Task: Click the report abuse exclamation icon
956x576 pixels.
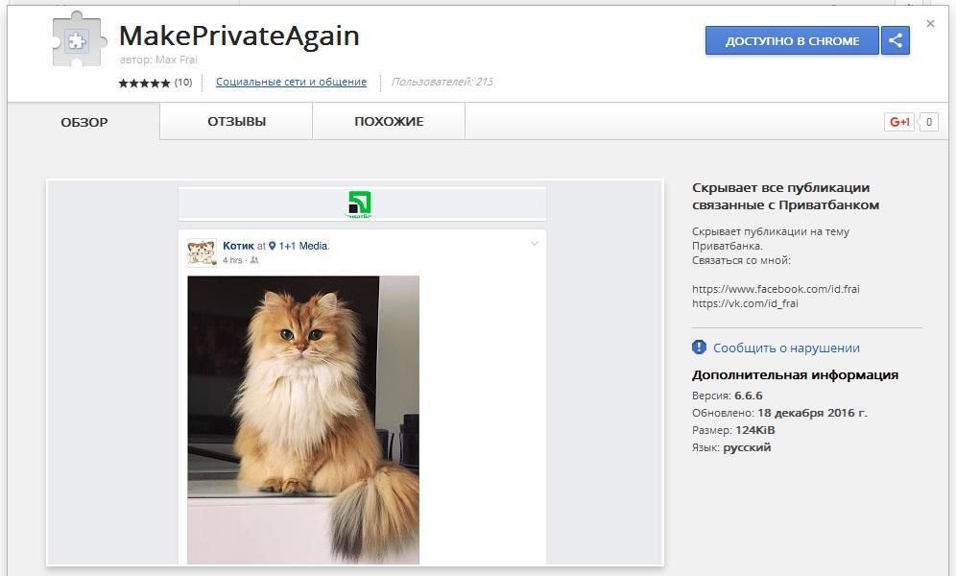Action: click(699, 348)
